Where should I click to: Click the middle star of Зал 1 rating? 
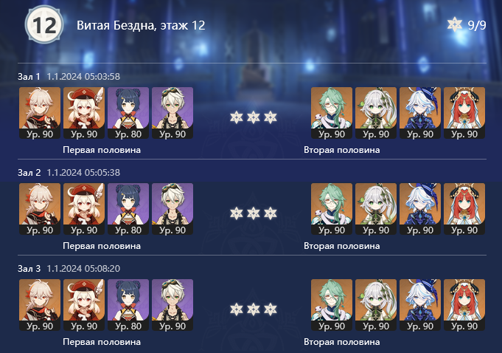pyautogui.click(x=254, y=117)
